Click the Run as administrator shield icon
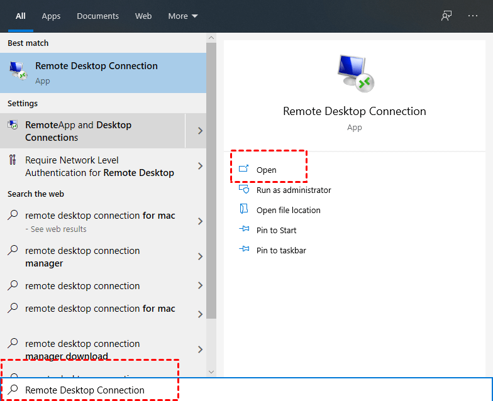Viewport: 493px width, 401px height. point(244,189)
